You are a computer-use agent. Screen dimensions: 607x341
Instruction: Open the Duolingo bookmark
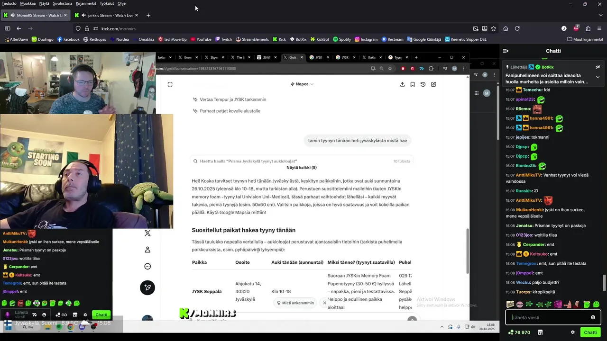click(x=43, y=39)
